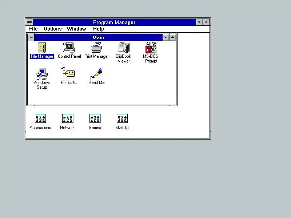Select the Read Me pen icon

tap(96, 74)
